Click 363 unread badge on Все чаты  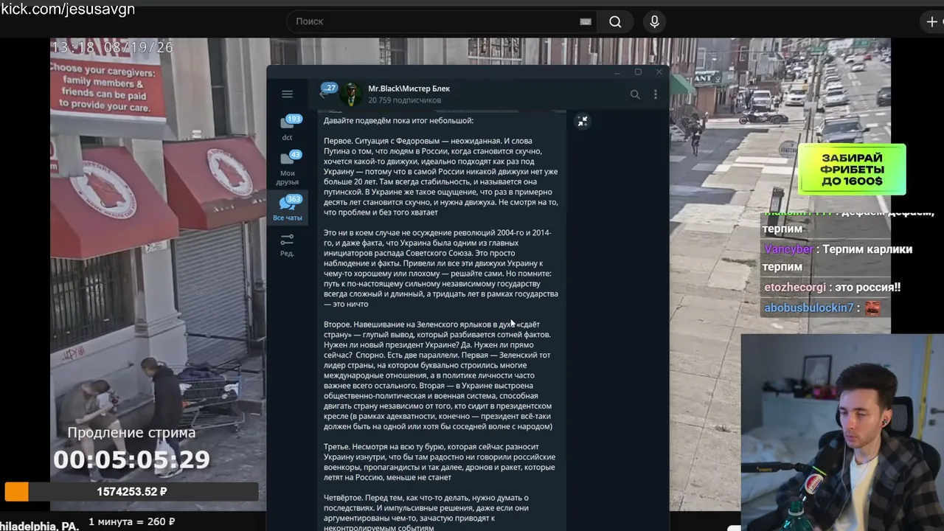pyautogui.click(x=294, y=199)
